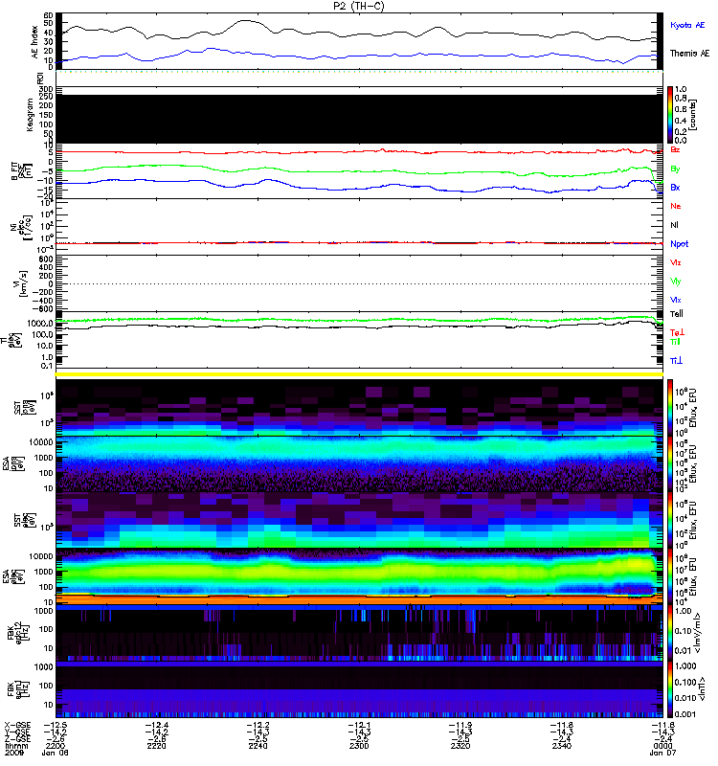Click the X-GSE value -12.5

(56, 725)
